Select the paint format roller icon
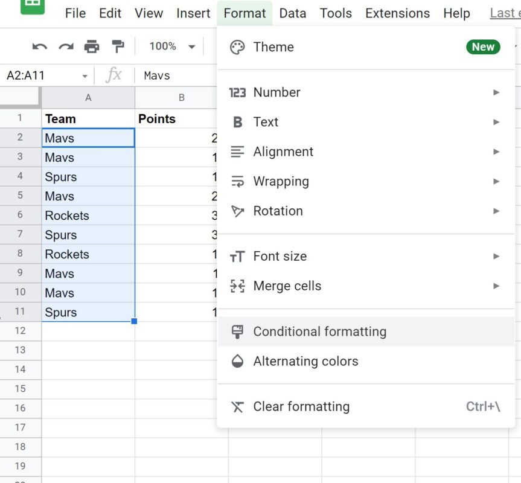 coord(118,46)
